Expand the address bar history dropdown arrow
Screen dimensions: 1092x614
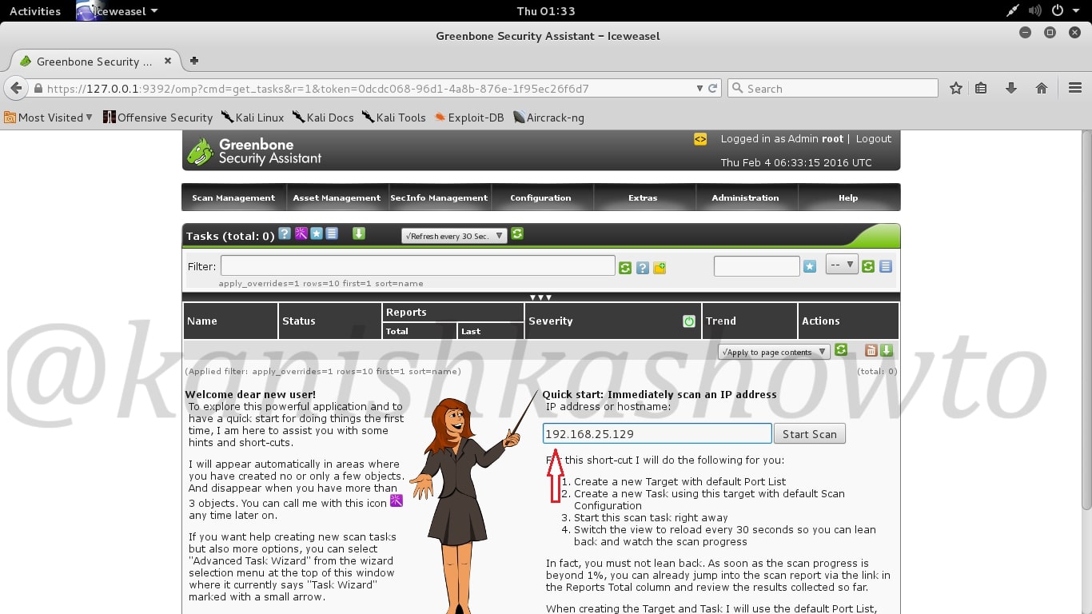click(700, 89)
